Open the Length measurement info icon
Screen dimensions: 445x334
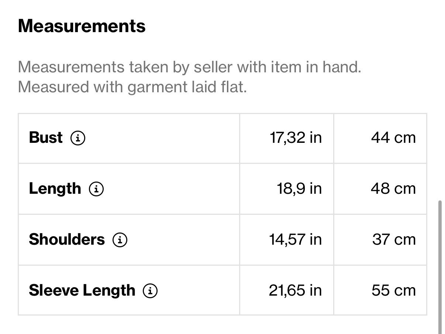[x=96, y=189]
